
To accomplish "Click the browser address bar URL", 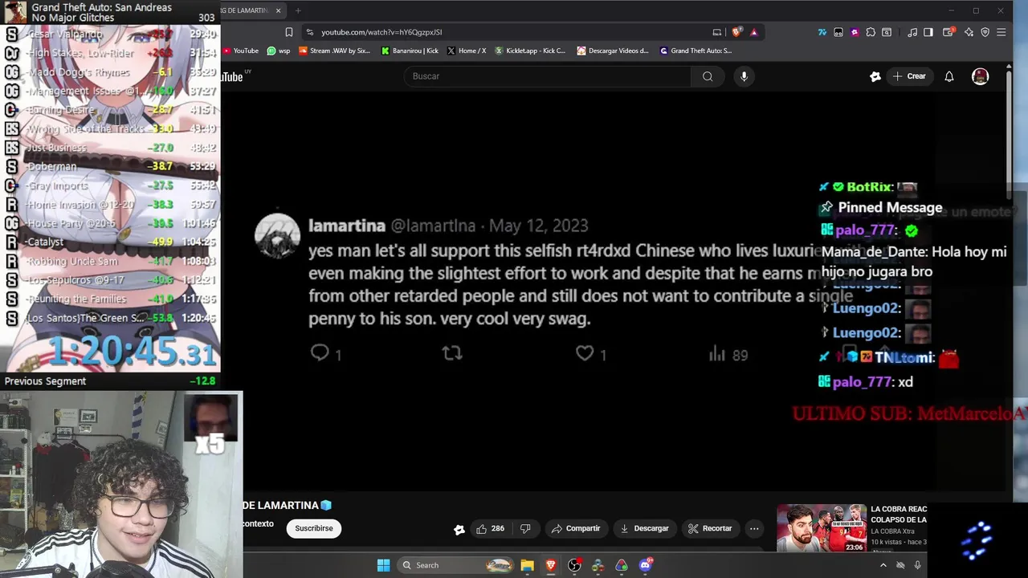I will pyautogui.click(x=381, y=32).
